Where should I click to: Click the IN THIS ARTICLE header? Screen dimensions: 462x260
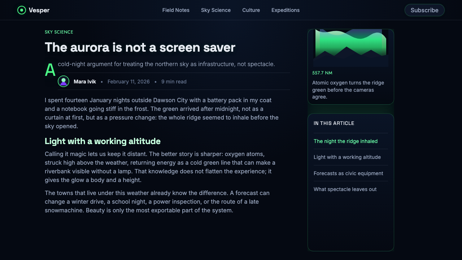pos(334,123)
